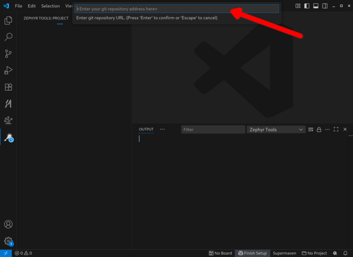Image resolution: width=353 pixels, height=257 pixels.
Task: Focus the output Filter field
Action: point(213,129)
